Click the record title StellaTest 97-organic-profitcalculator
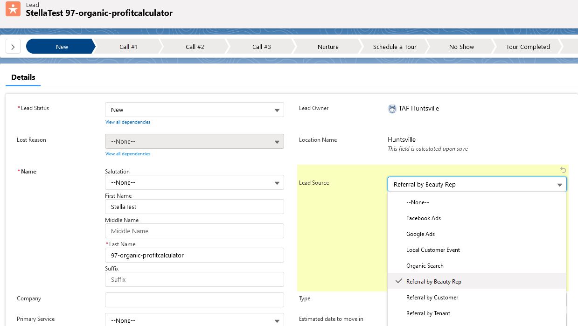 pyautogui.click(x=99, y=13)
